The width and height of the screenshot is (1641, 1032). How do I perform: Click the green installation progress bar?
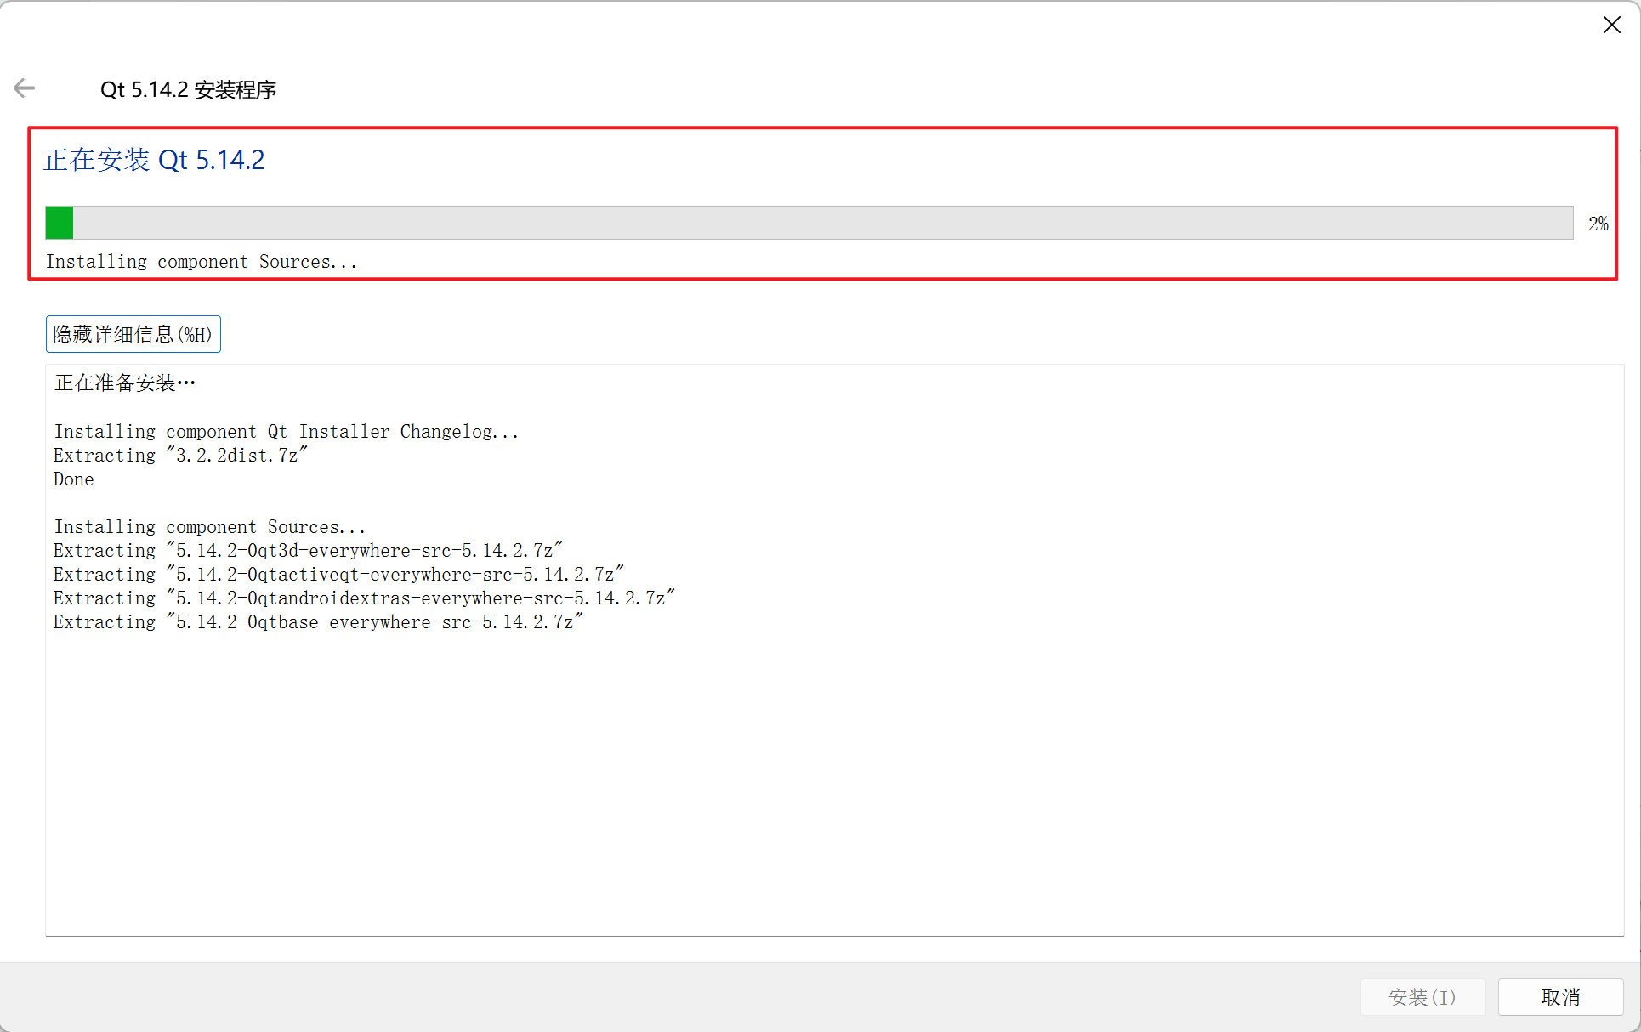pos(809,223)
